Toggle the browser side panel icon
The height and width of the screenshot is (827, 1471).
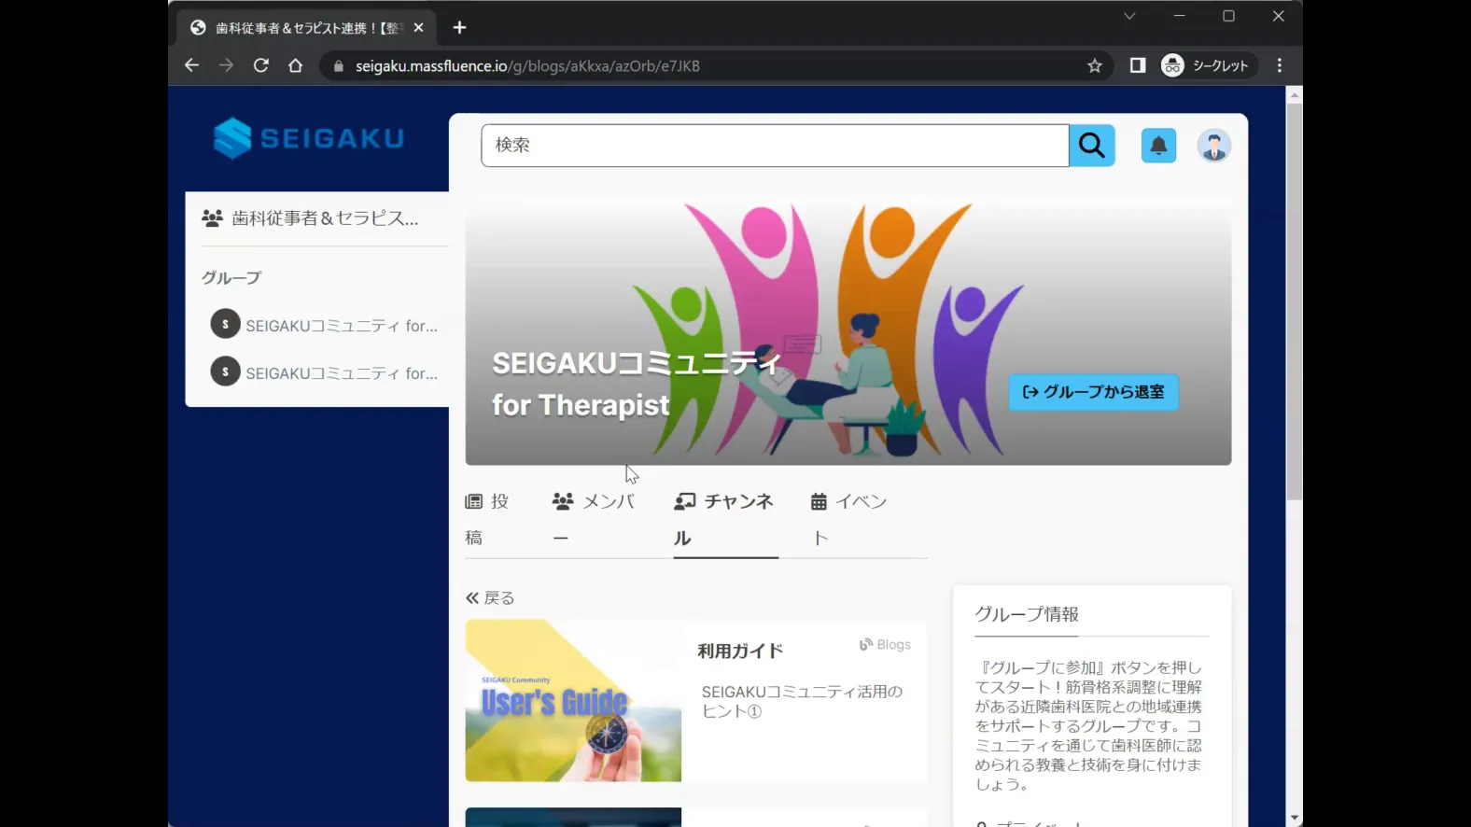click(x=1137, y=65)
